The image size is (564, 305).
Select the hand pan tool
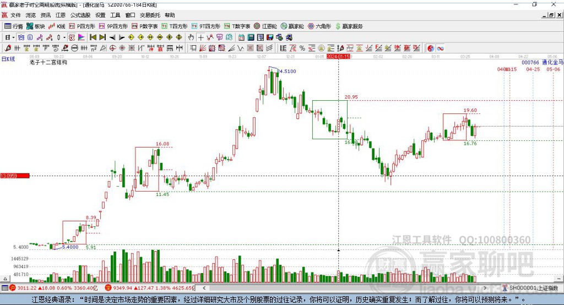tap(191, 37)
